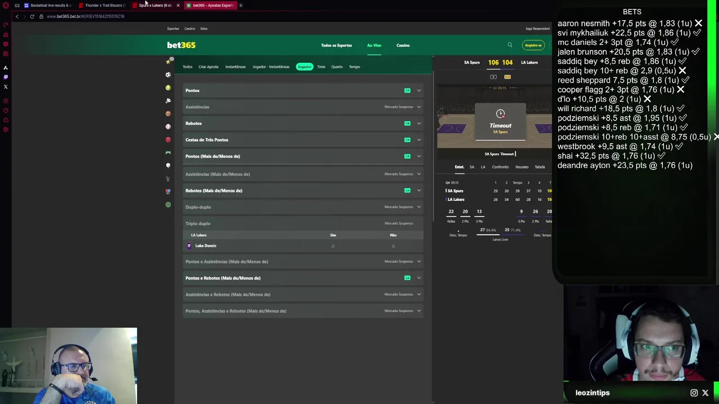
Task: Open Jogo Responsável link
Action: tap(538, 29)
